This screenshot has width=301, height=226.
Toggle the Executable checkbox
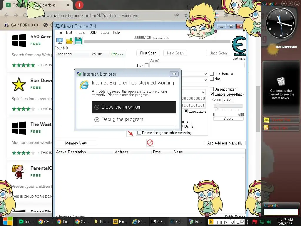point(186,111)
